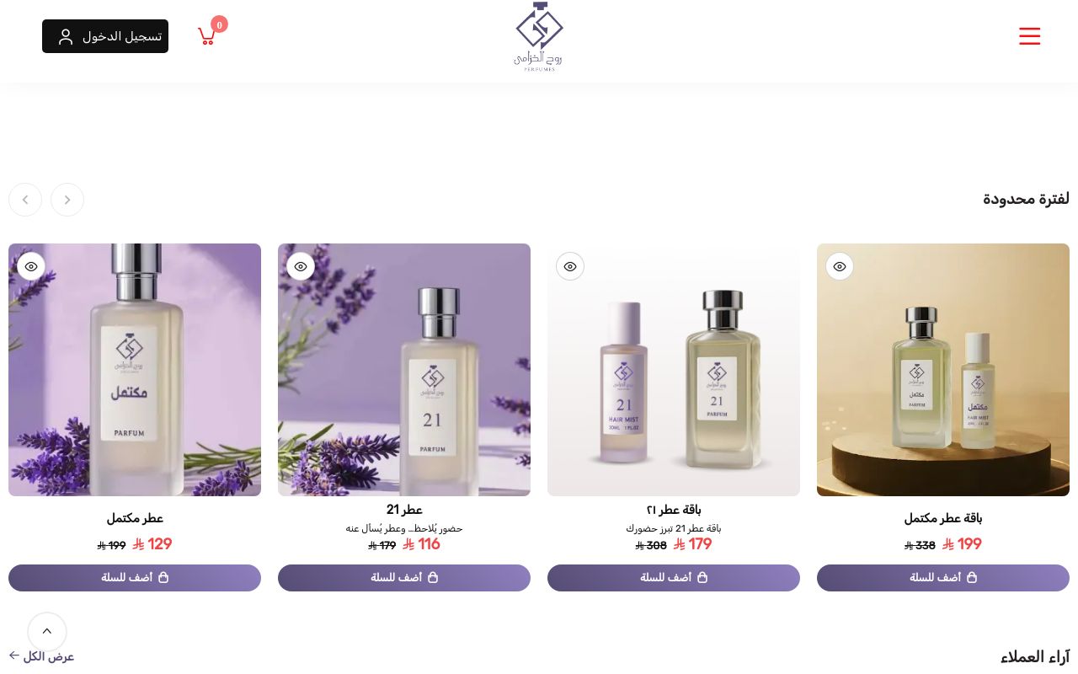Add عطر مكتمل to cart
The width and height of the screenshot is (1078, 674).
pyautogui.click(x=135, y=578)
